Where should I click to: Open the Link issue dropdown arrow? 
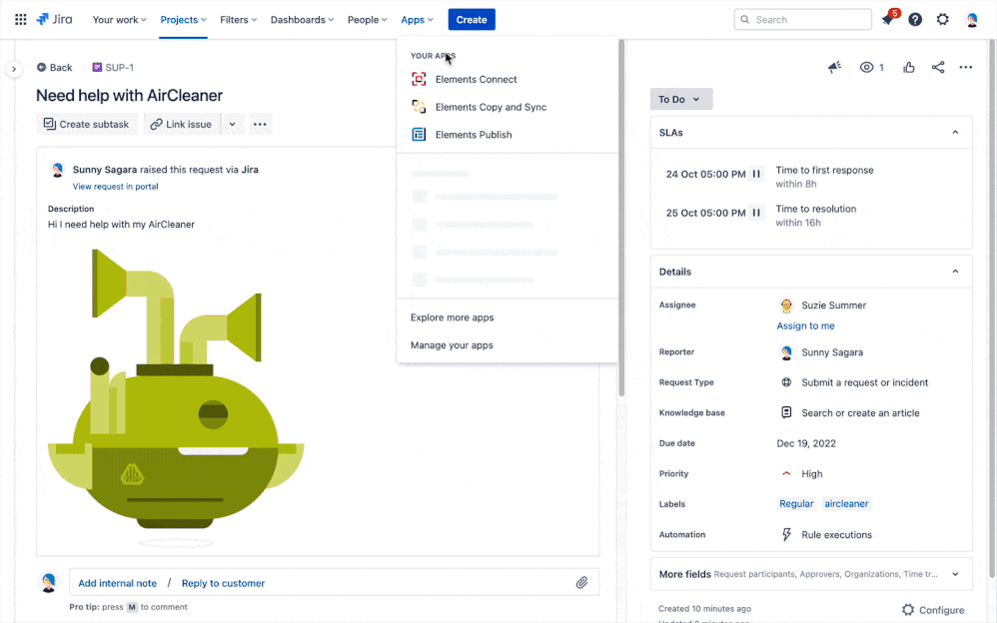tap(232, 124)
